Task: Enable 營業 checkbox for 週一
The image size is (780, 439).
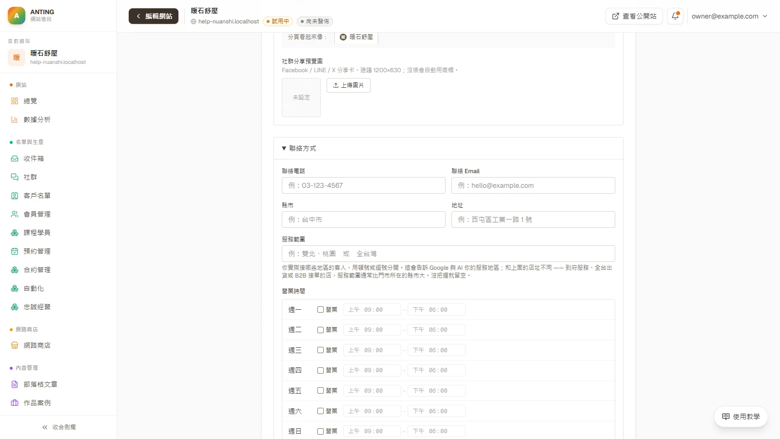Action: 320,310
